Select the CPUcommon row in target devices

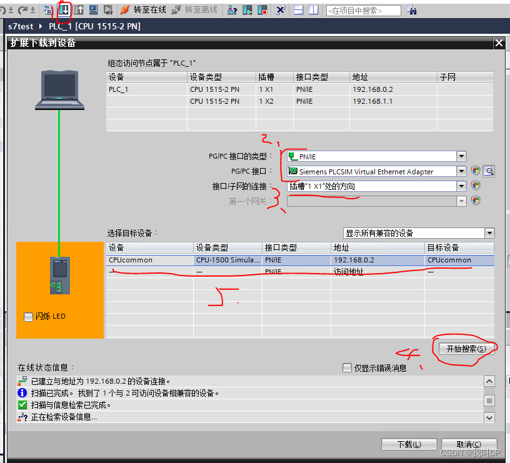click(300, 260)
